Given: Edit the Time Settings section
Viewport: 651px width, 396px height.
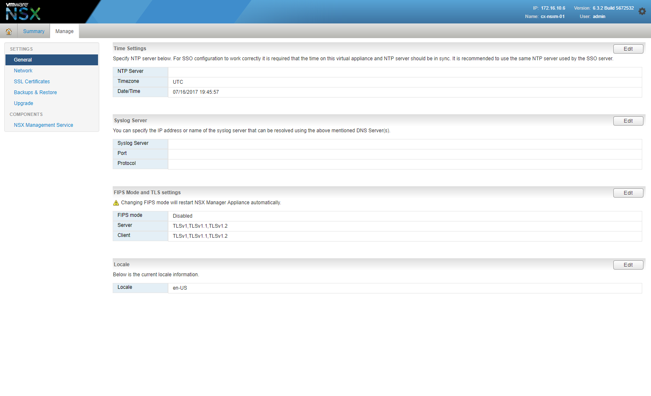Looking at the screenshot, I should [x=628, y=49].
